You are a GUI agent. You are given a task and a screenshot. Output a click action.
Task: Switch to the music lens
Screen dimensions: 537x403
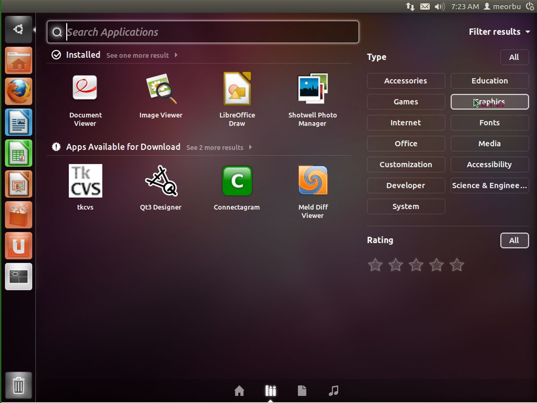click(x=333, y=390)
